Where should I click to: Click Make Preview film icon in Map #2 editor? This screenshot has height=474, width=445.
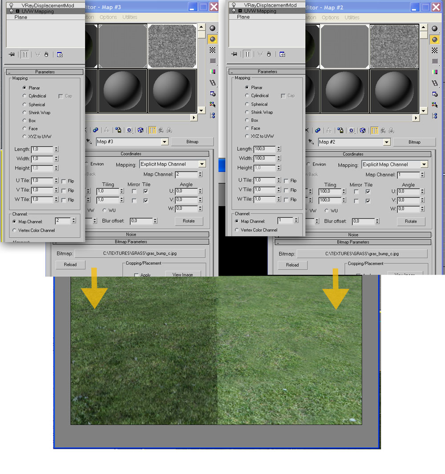pyautogui.click(x=435, y=83)
